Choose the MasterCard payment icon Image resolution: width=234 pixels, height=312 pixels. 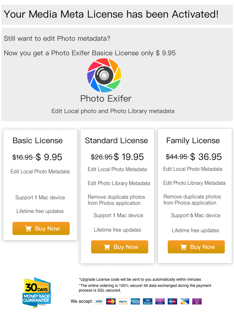(x=111, y=301)
